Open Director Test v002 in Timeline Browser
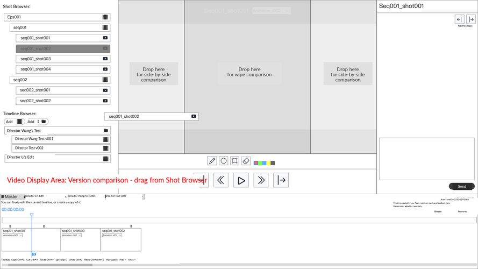 [61, 148]
